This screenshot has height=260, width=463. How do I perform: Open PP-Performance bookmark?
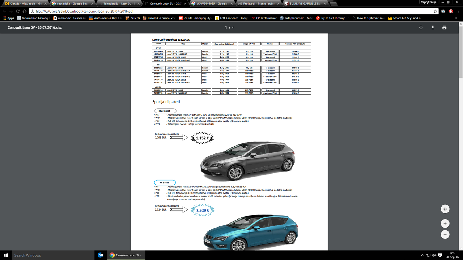click(x=264, y=18)
